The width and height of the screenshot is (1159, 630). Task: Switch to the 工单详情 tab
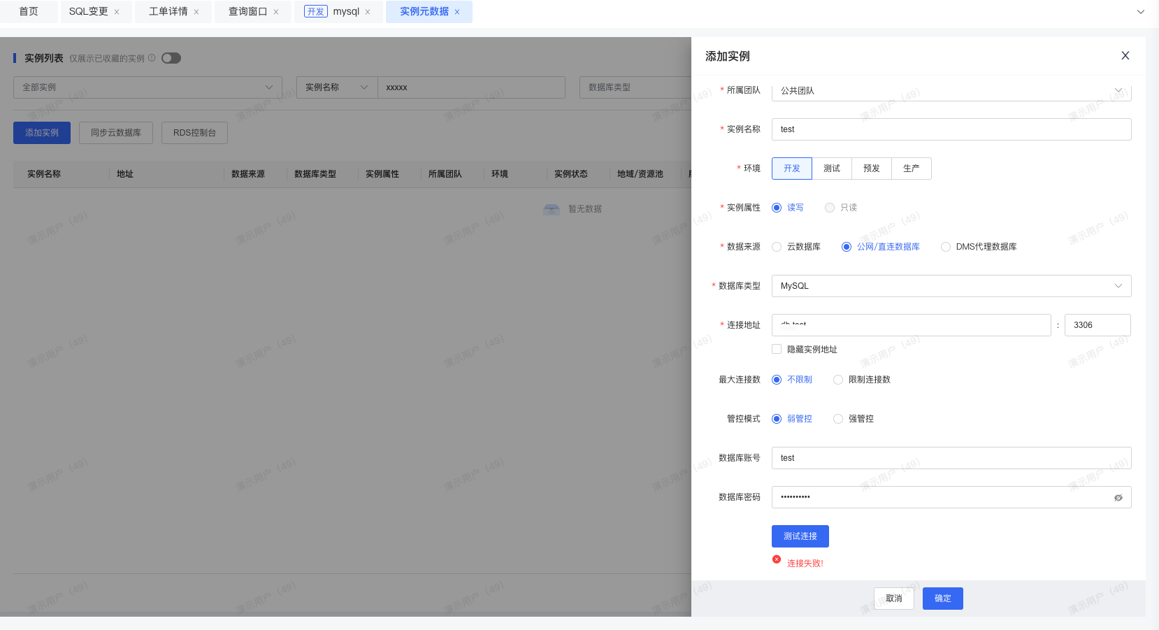168,12
